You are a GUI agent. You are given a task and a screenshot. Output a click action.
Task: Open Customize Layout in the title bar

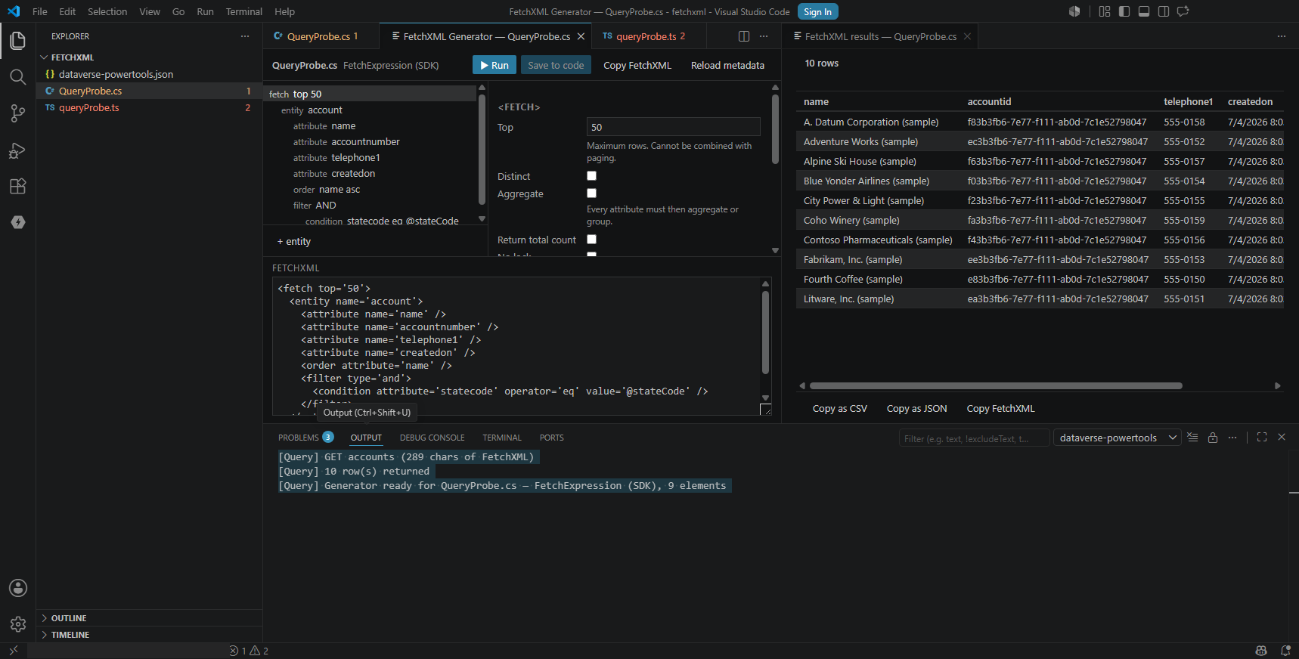(x=1105, y=11)
